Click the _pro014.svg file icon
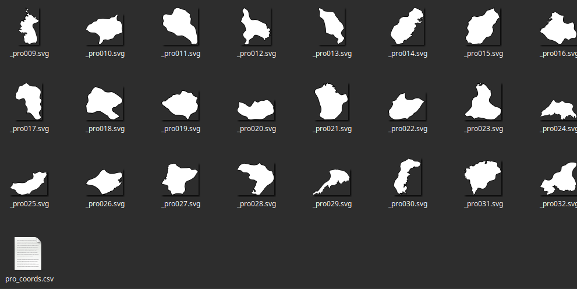Screen dimensions: 577x289 click(x=408, y=26)
